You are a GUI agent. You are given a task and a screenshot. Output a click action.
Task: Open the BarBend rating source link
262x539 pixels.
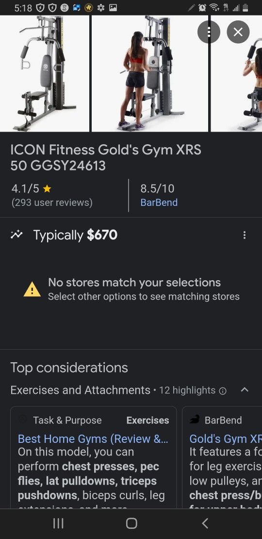click(159, 202)
